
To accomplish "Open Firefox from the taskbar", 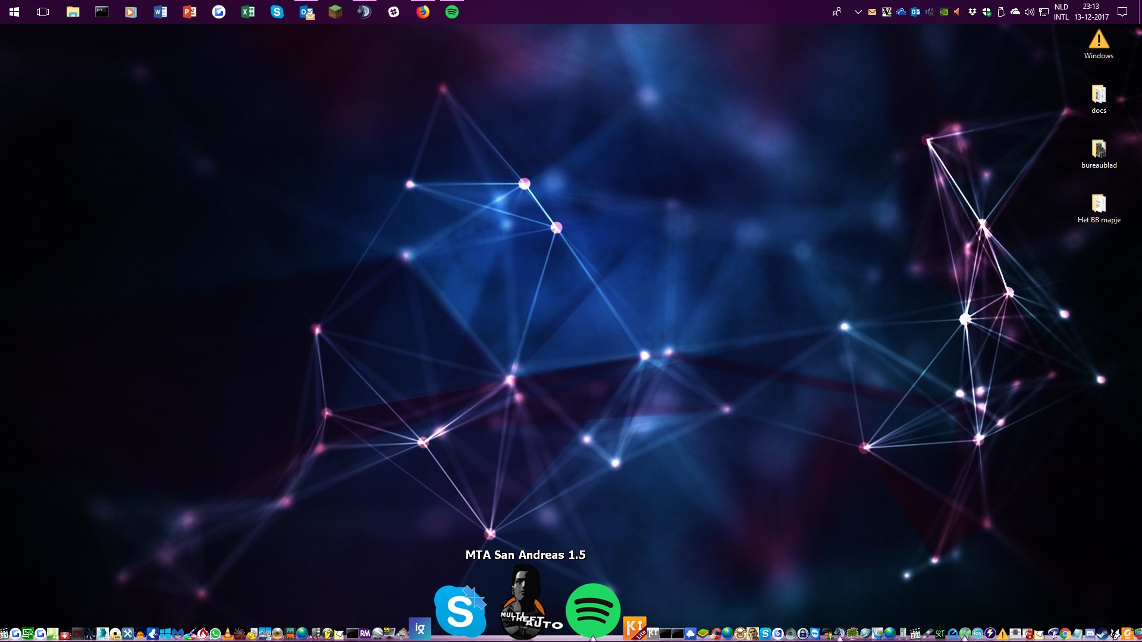I will (423, 12).
